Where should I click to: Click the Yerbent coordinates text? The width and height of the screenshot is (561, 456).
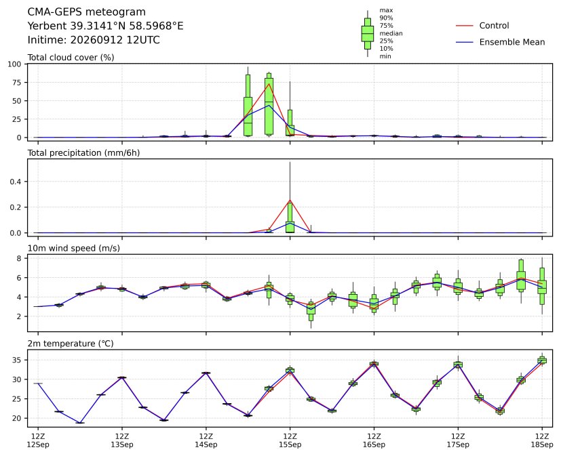pos(106,26)
